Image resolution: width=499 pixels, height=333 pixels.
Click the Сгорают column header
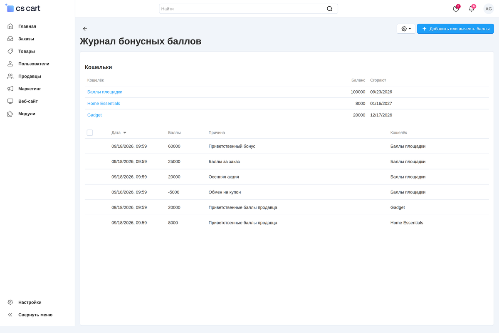pyautogui.click(x=378, y=80)
